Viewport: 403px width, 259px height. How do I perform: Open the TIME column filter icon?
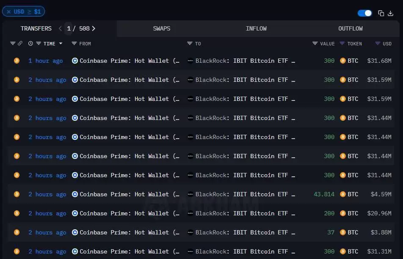(x=39, y=44)
